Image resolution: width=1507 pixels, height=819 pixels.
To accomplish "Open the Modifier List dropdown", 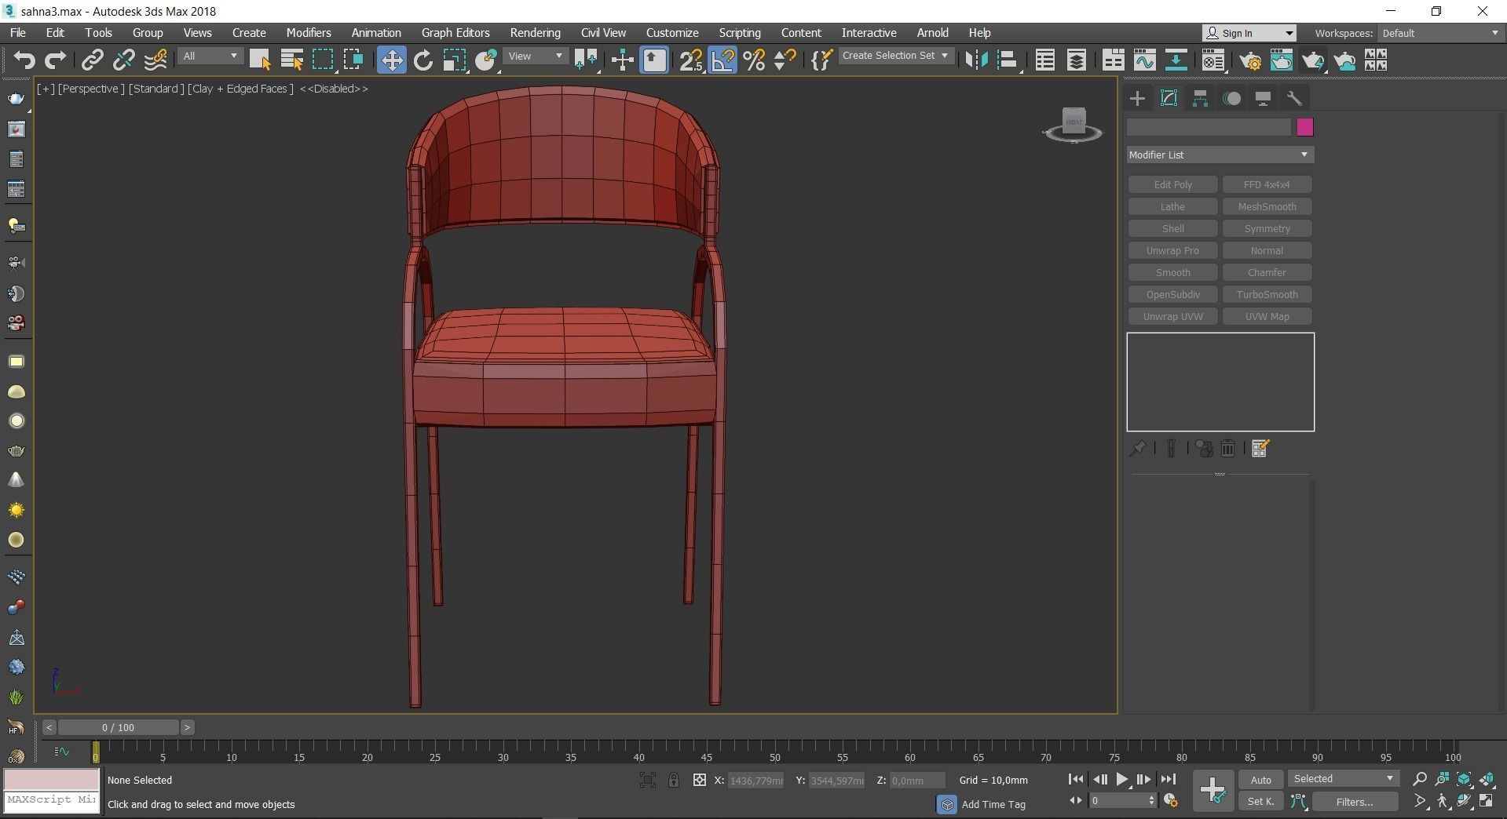I will (1220, 155).
